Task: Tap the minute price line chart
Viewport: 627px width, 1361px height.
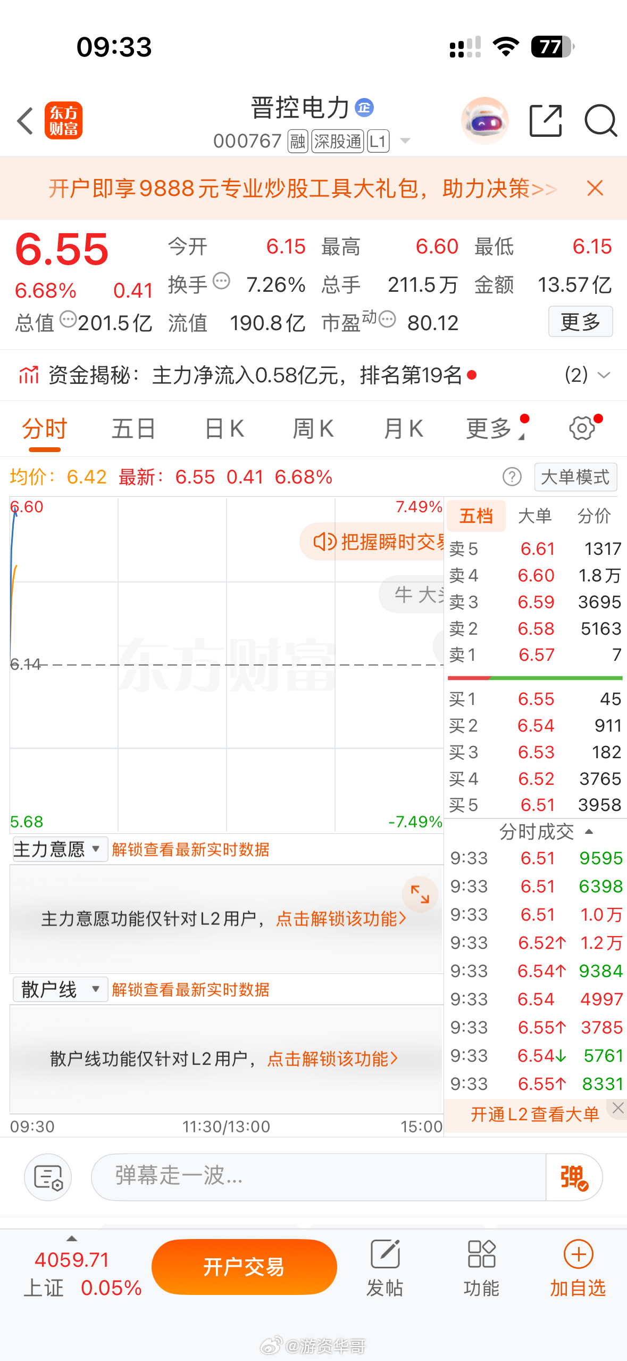Action: 227,665
